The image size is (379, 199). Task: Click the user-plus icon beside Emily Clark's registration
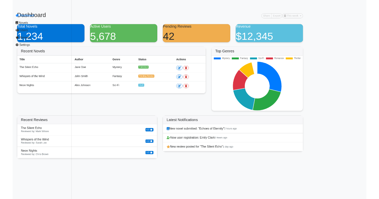click(x=168, y=137)
